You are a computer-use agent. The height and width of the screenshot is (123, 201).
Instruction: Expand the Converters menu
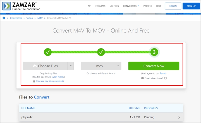(131, 6)
